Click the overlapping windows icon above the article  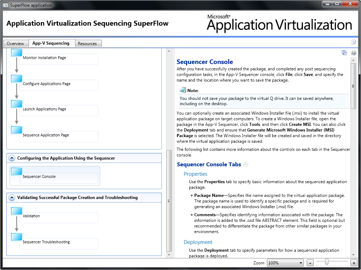[344, 53]
